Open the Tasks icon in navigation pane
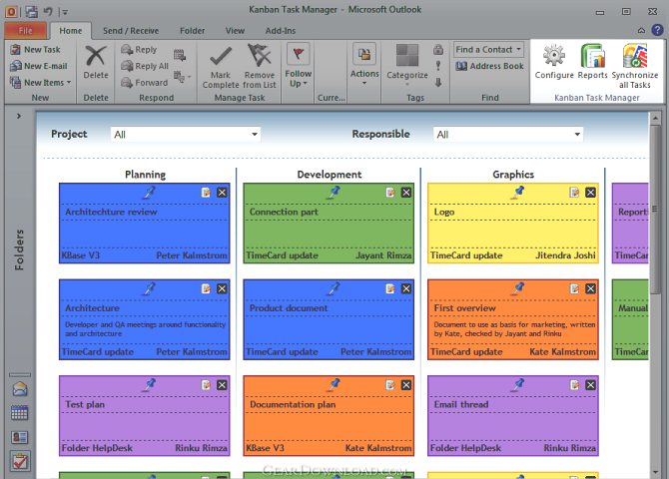The image size is (669, 479). (x=20, y=461)
